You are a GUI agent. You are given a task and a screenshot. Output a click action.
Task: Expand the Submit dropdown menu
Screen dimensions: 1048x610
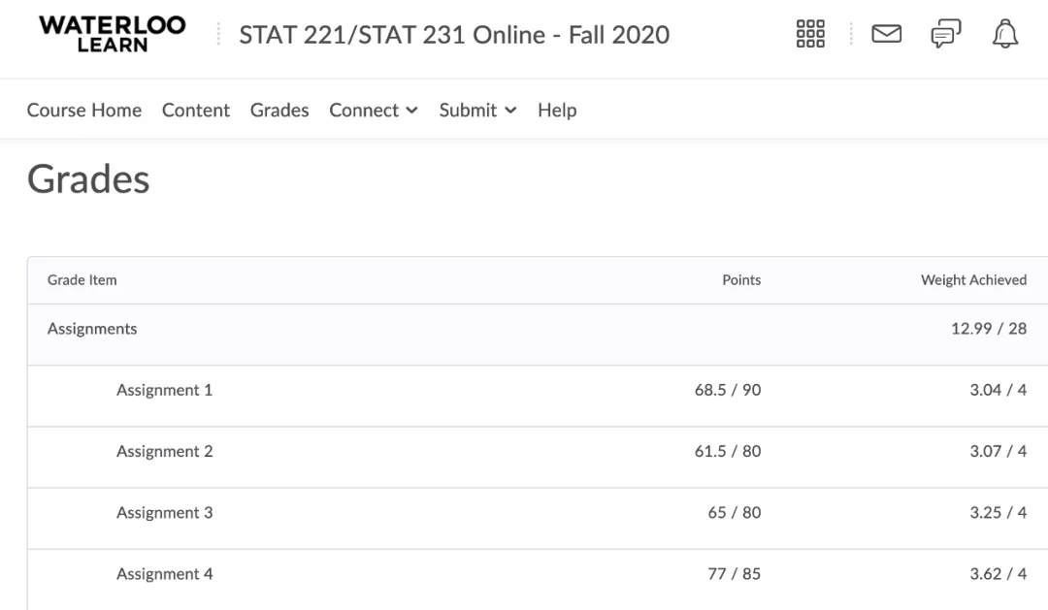(x=477, y=111)
